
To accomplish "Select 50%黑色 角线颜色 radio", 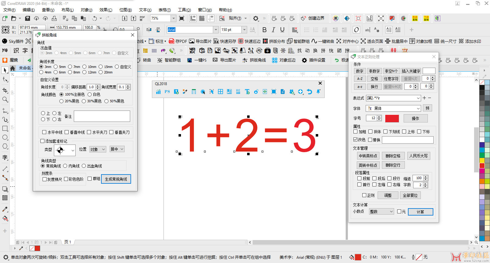I will tap(114, 101).
